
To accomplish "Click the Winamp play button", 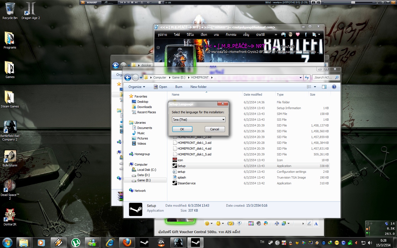I will point(125,2).
